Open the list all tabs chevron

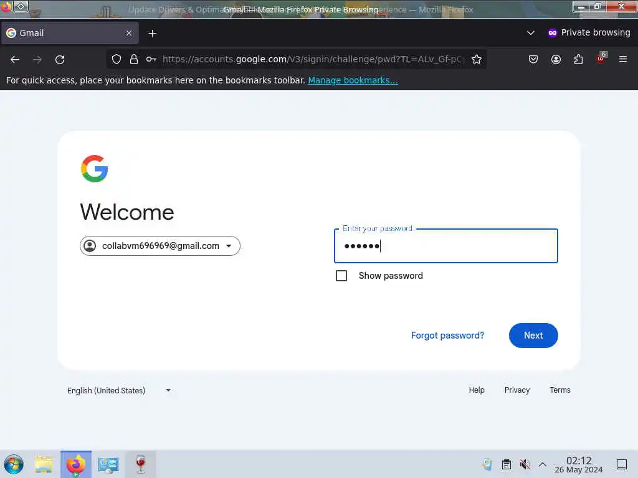[531, 33]
